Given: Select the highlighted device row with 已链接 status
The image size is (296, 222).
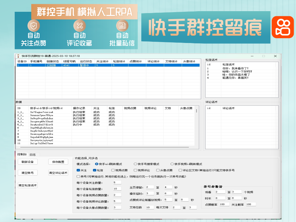Looking at the screenshot, I should pos(108,65).
